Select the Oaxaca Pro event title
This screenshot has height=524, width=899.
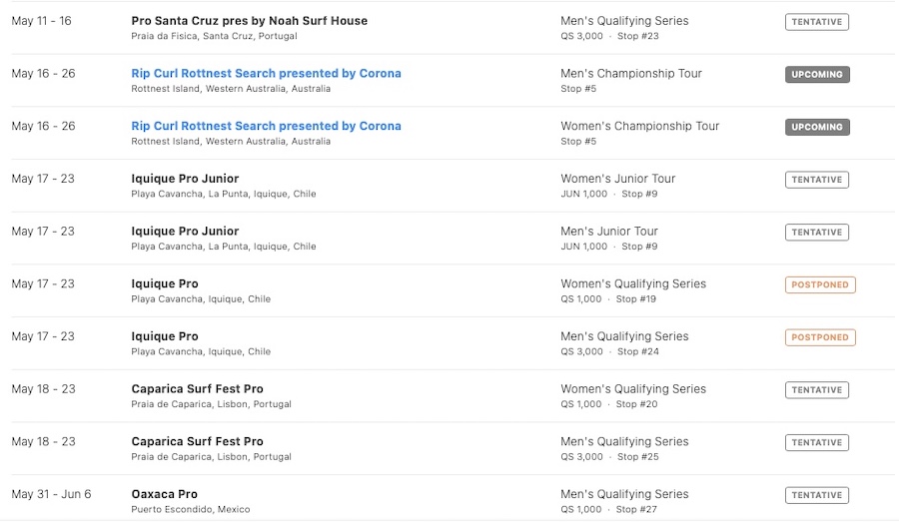165,494
